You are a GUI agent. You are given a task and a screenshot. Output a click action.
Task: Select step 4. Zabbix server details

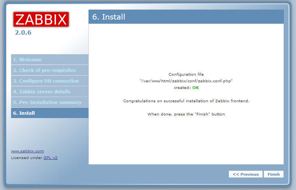tap(50, 91)
